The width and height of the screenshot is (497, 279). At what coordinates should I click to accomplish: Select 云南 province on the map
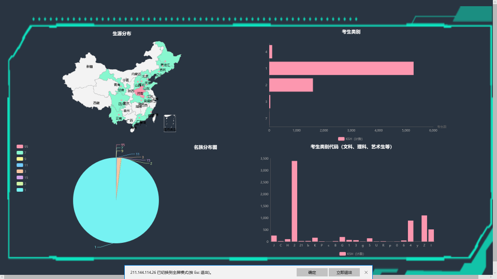click(119, 118)
